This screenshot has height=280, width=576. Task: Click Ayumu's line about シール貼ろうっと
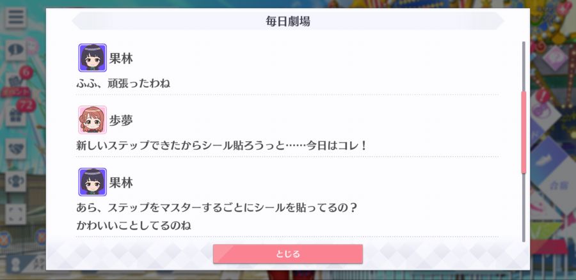pyautogui.click(x=221, y=146)
